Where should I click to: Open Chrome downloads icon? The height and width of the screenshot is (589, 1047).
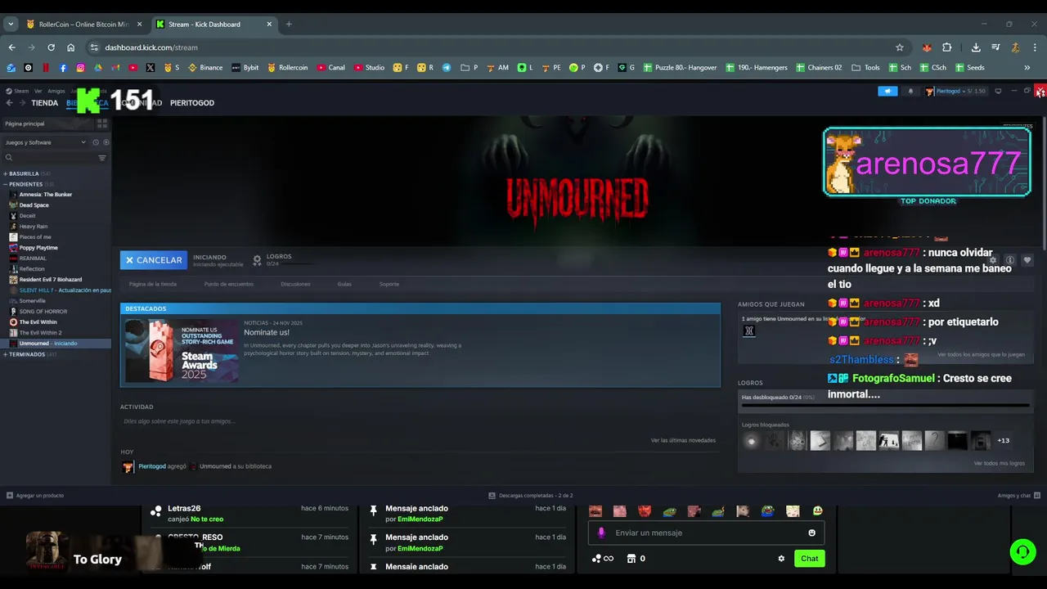click(976, 47)
